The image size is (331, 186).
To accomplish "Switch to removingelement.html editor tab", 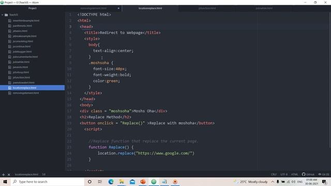I will [x=93, y=8].
